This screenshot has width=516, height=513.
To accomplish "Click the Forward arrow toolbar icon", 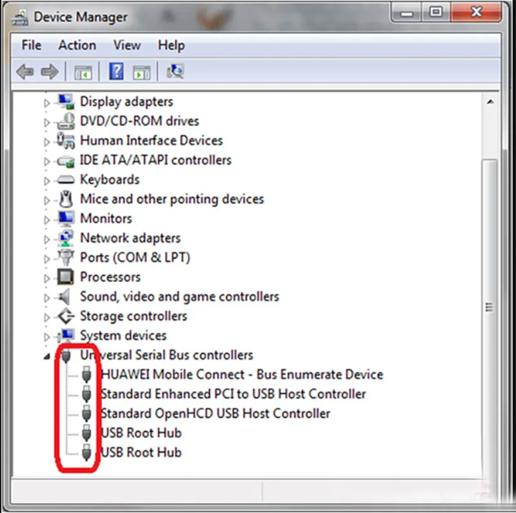I will pos(50,72).
